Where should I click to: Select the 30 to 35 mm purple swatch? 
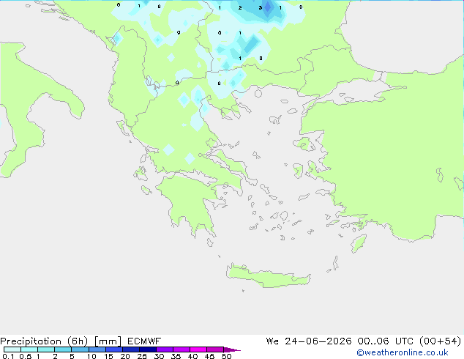[x=164, y=349]
